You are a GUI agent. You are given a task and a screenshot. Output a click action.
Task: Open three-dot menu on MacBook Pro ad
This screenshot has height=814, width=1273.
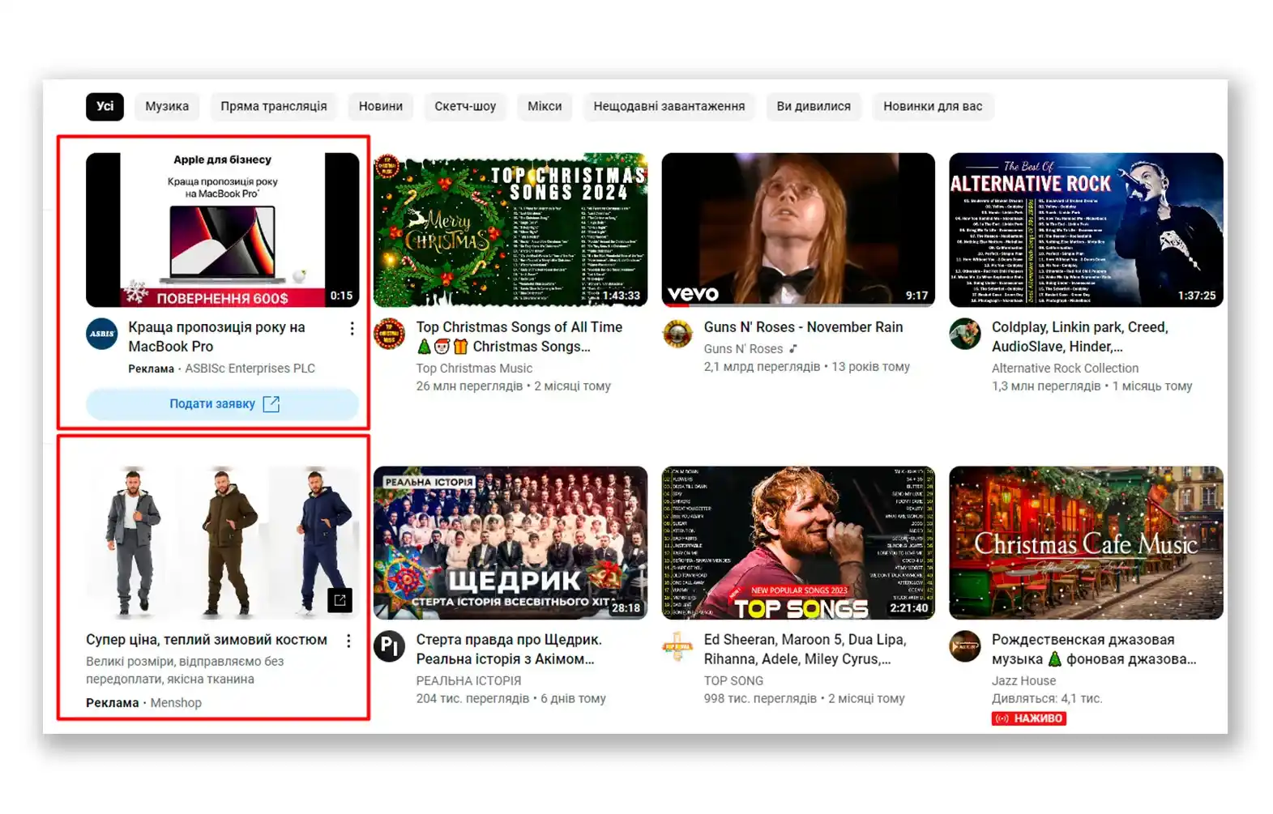point(352,328)
